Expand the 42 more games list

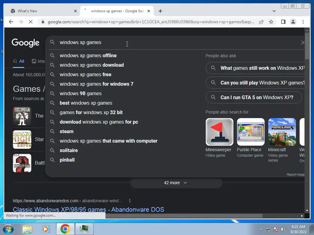click(176, 183)
